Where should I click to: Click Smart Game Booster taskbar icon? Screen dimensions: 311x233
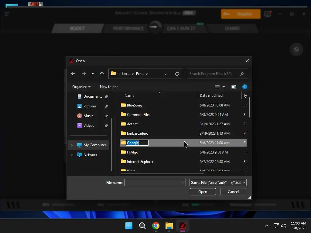point(183,226)
